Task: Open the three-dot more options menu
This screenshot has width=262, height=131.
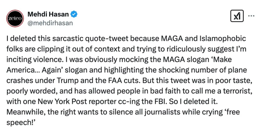Action: coord(251,16)
